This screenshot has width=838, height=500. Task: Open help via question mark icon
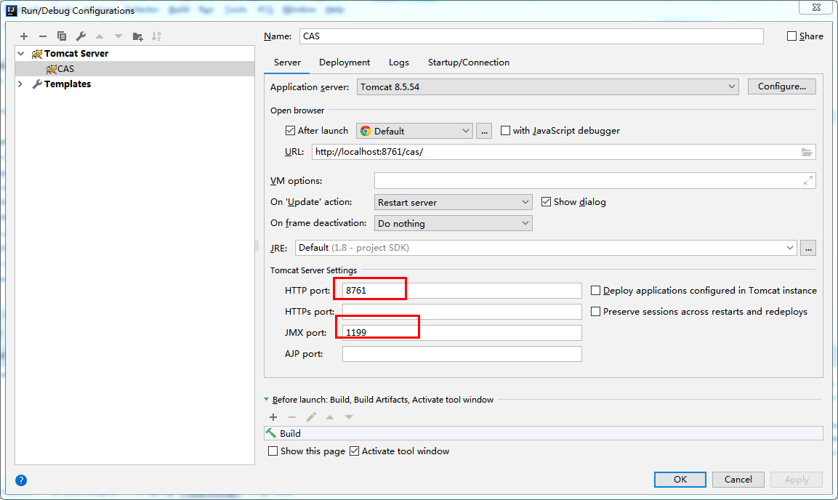pyautogui.click(x=21, y=480)
